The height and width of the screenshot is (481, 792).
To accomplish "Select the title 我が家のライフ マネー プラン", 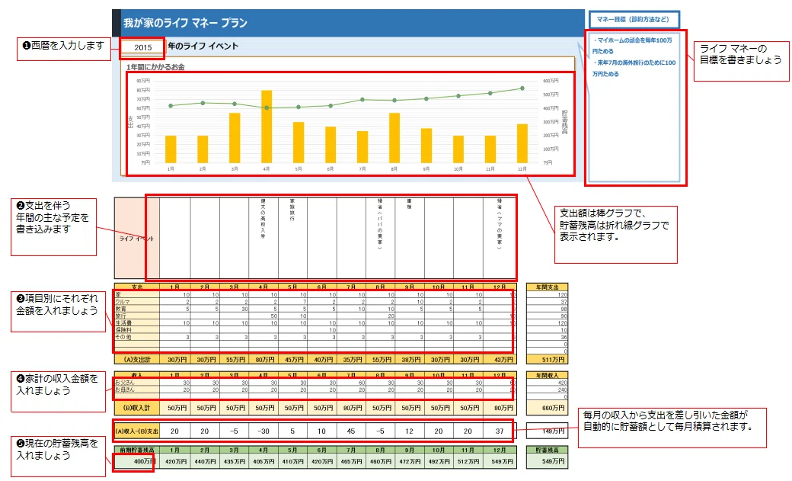I will tap(185, 24).
